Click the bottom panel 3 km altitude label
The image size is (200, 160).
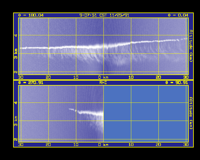point(16,121)
